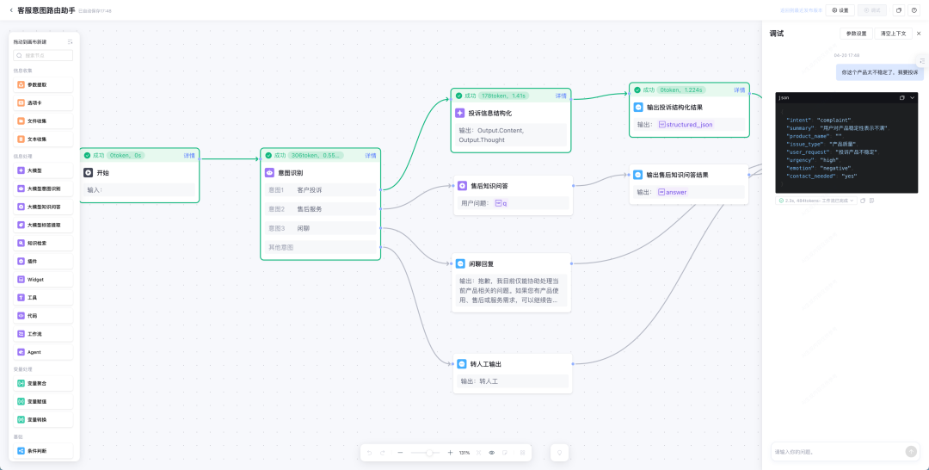The width and height of the screenshot is (929, 470).
Task: Add a 变量转换 node from the palette
Action: click(x=43, y=419)
